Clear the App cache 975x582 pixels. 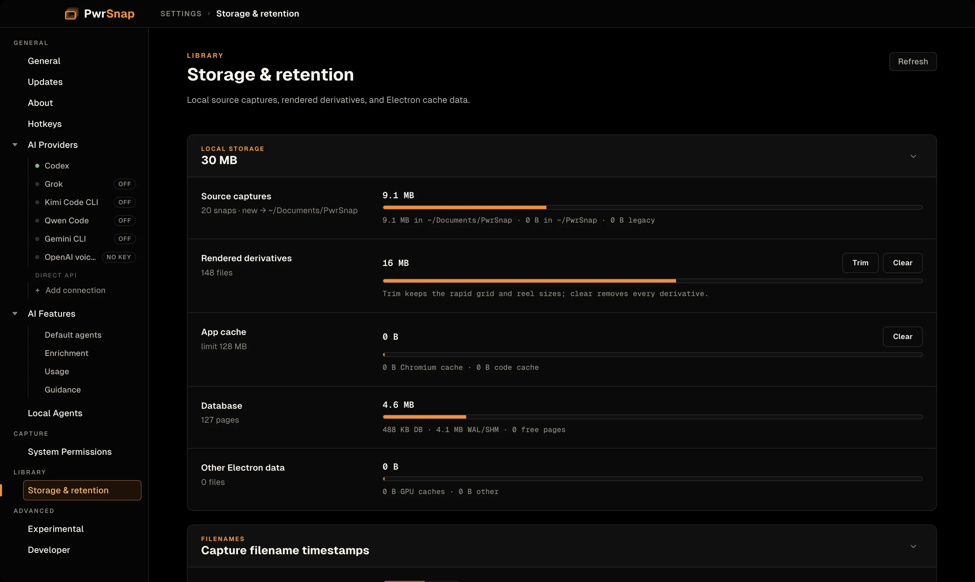[903, 336]
